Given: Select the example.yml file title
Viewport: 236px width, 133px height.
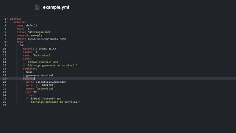Looking at the screenshot, I should (56, 7).
